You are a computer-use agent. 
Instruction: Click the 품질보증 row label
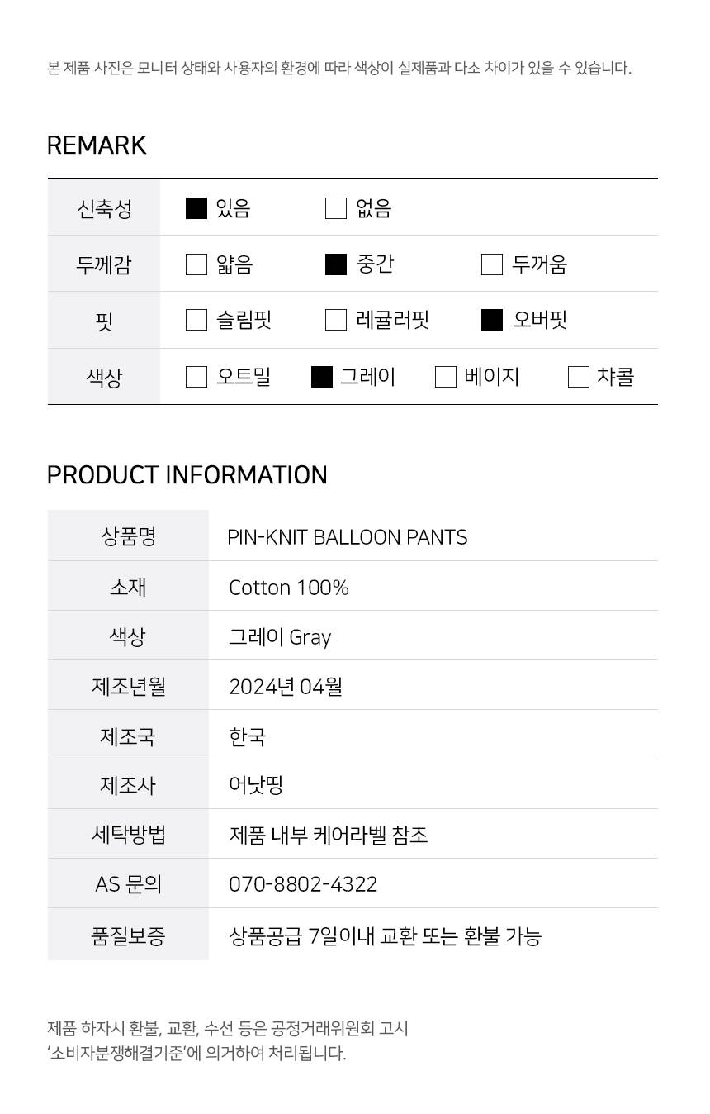[128, 935]
